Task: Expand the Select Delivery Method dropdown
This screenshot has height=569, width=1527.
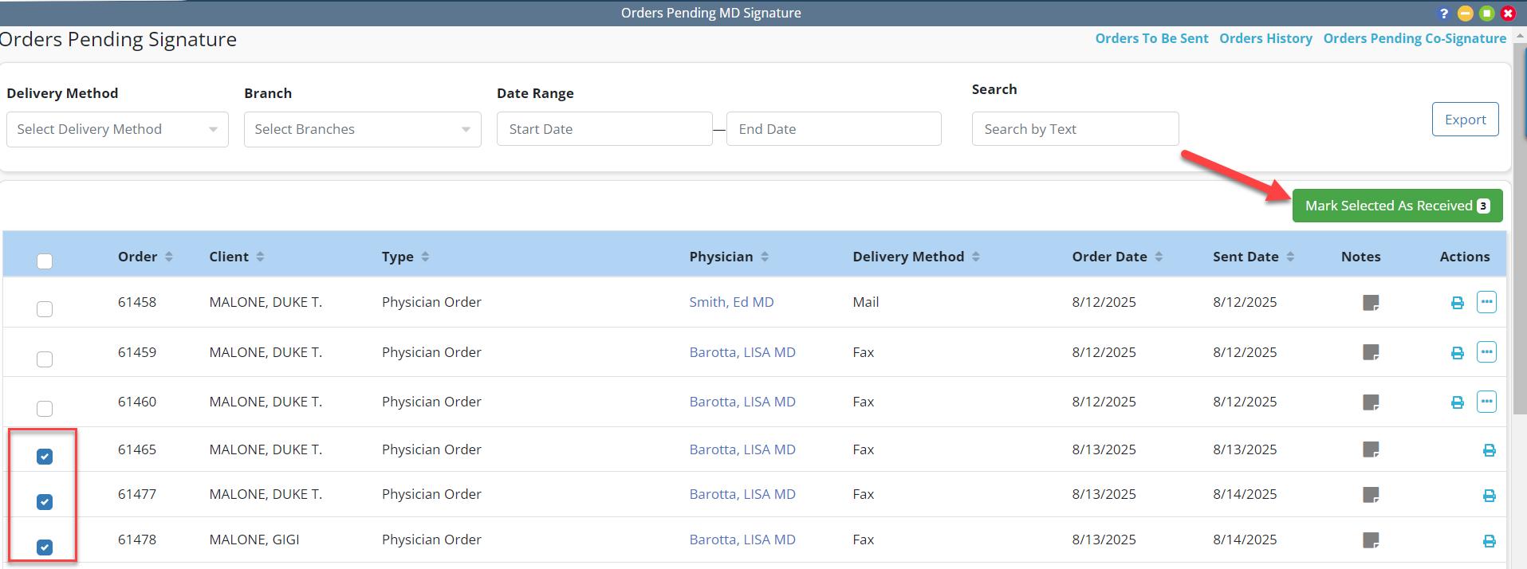Action: pos(117,129)
